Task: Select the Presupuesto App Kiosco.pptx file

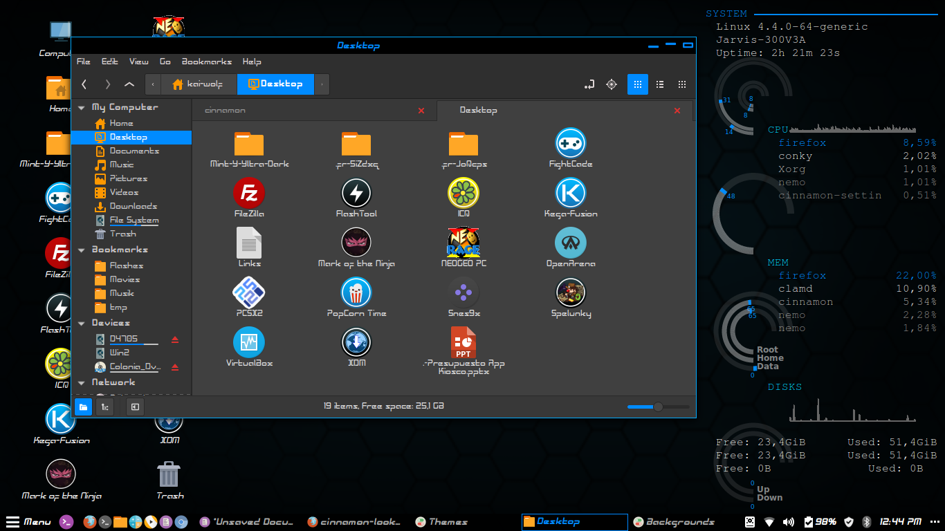Action: (x=464, y=342)
